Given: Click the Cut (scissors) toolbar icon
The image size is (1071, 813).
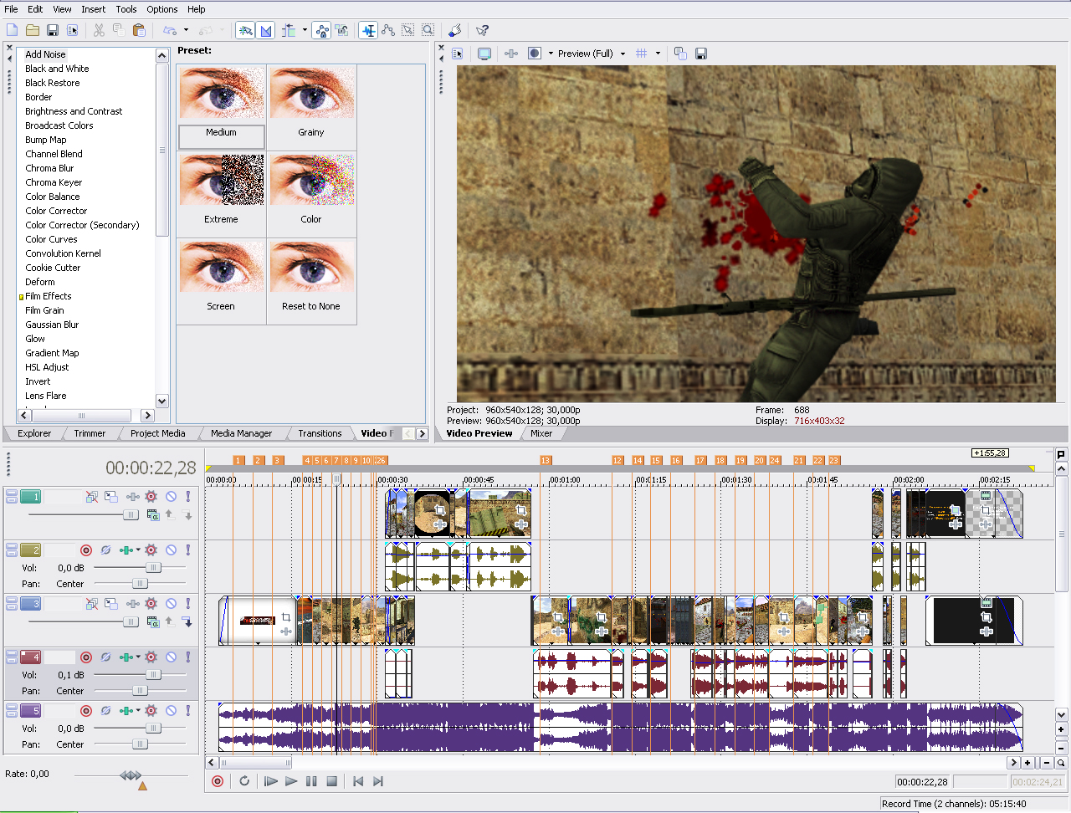Looking at the screenshot, I should [x=99, y=30].
